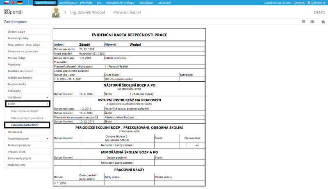Go to the home icon
The image size is (328, 189).
click(x=323, y=22)
